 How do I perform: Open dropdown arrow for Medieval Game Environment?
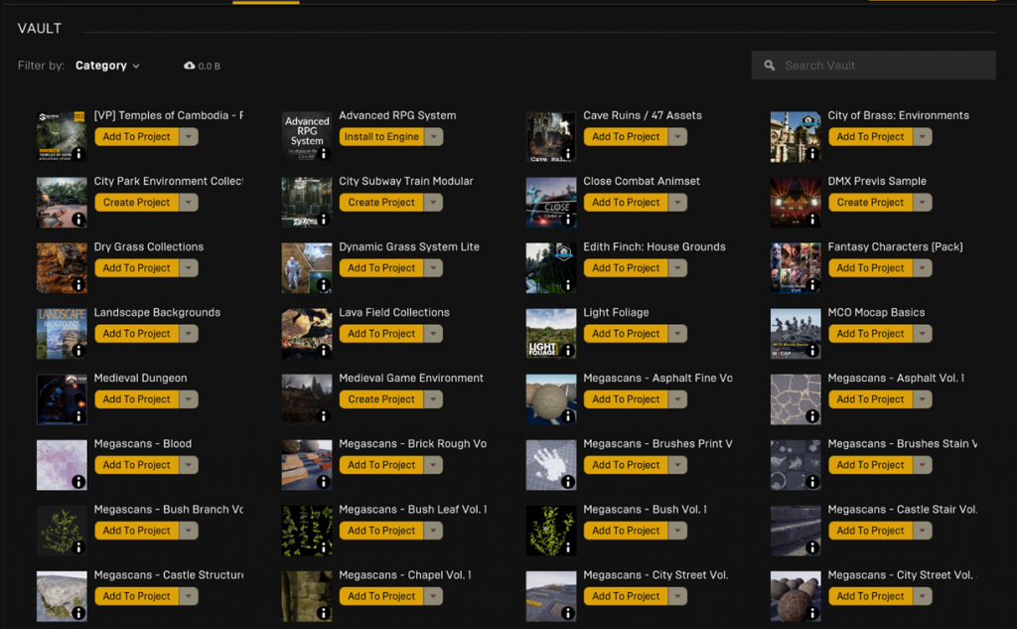[433, 399]
